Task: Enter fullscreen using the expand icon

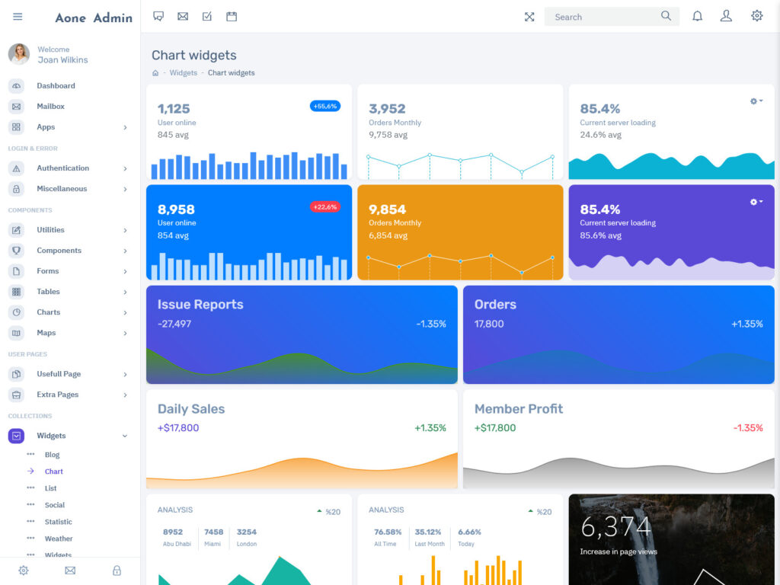Action: [x=529, y=15]
